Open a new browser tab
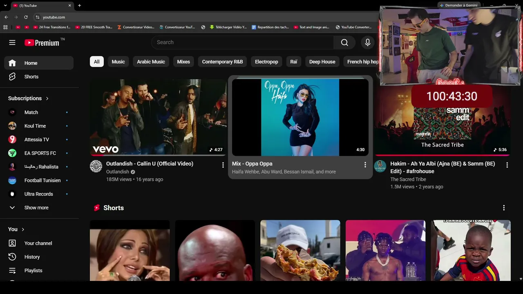Viewport: 523px width, 294px height. [x=79, y=6]
